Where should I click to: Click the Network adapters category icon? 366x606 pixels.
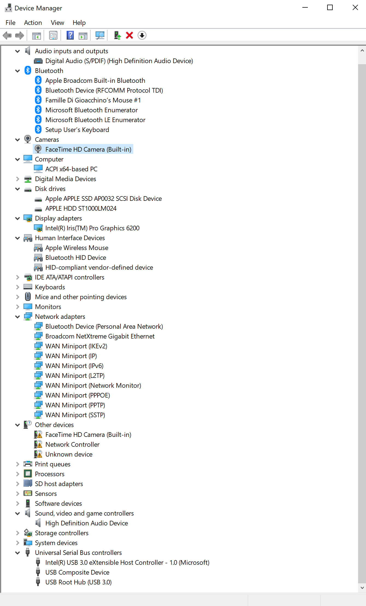point(28,316)
